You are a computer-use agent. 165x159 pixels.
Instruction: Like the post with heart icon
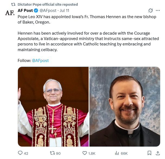click(85, 153)
